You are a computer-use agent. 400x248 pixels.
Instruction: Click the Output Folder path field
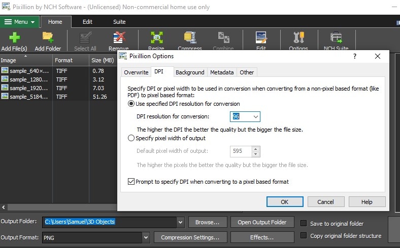pos(110,222)
